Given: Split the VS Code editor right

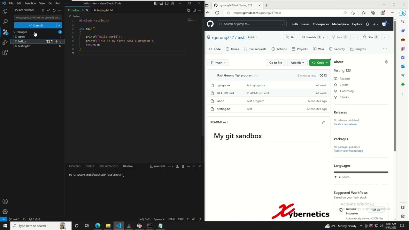Looking at the screenshot, I should click(194, 10).
